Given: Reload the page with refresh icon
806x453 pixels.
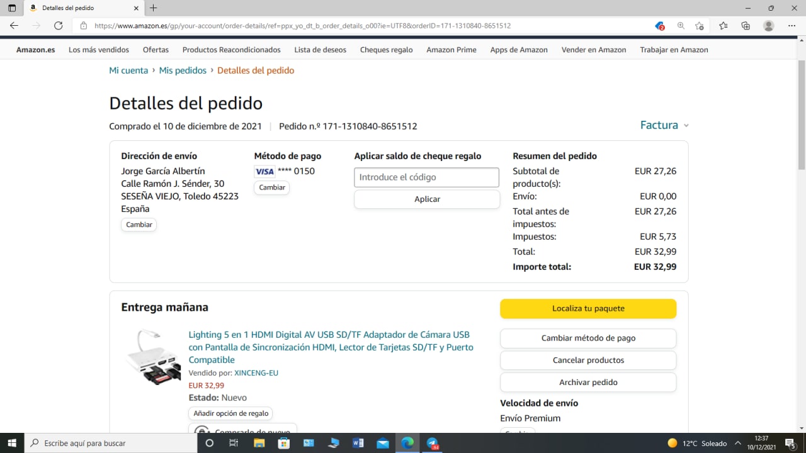Looking at the screenshot, I should pos(58,26).
